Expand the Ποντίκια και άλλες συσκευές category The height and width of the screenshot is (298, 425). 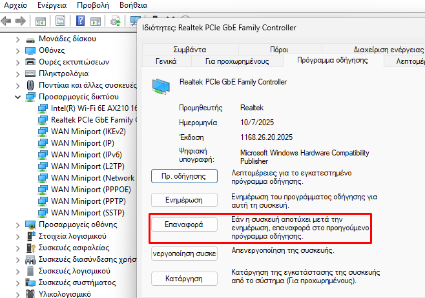coord(17,86)
